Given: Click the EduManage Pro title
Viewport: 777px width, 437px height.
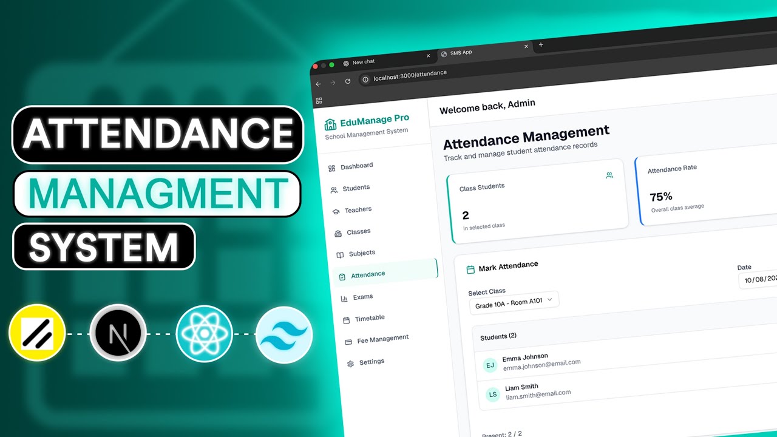Looking at the screenshot, I should coord(375,120).
